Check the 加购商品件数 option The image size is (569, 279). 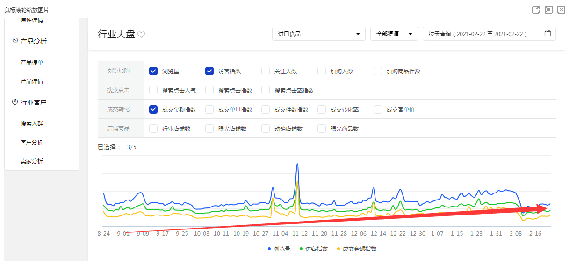click(x=378, y=71)
